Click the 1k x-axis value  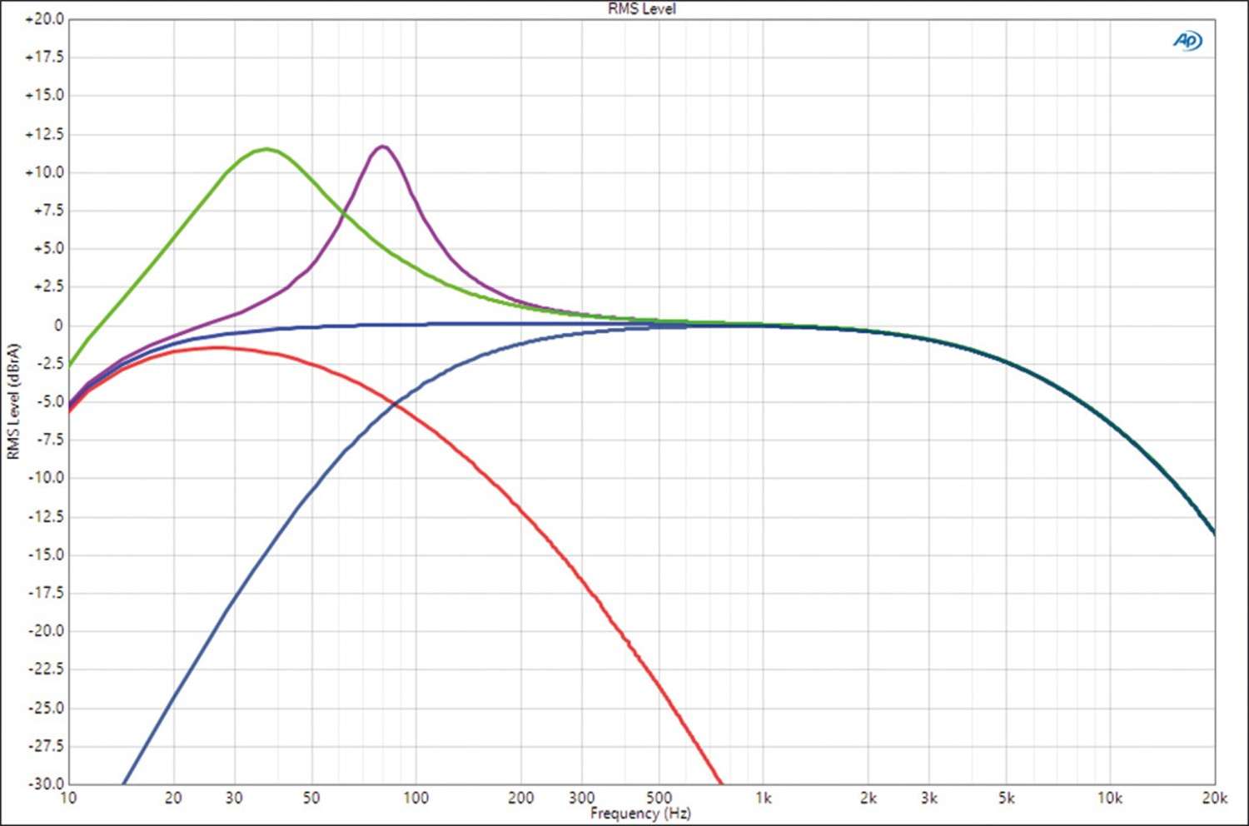[x=763, y=798]
